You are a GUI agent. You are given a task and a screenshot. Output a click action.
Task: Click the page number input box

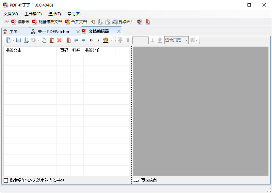point(140,40)
